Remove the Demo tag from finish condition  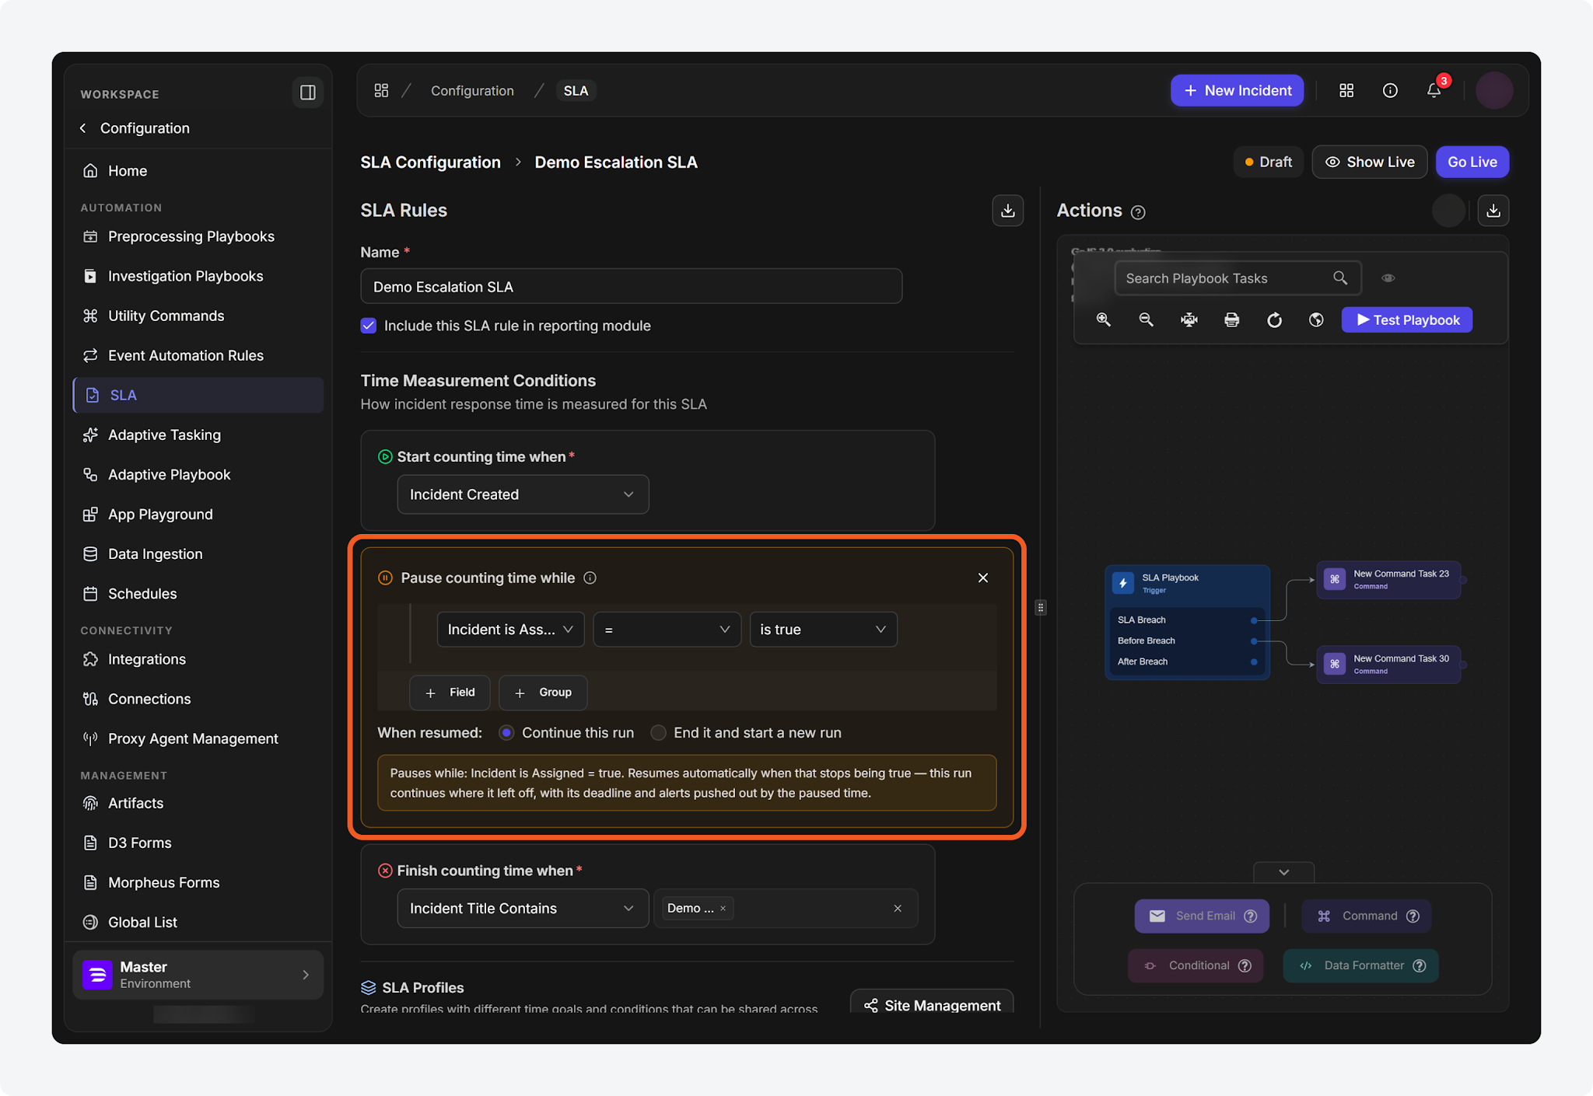723,908
